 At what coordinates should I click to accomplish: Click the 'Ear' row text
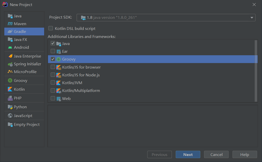65,51
